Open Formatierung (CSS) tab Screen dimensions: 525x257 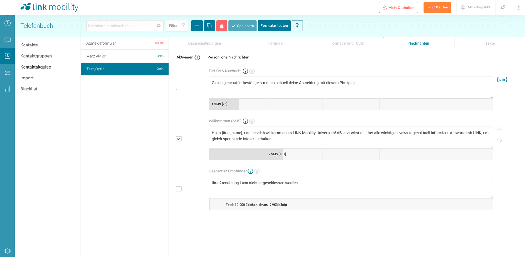click(x=347, y=43)
